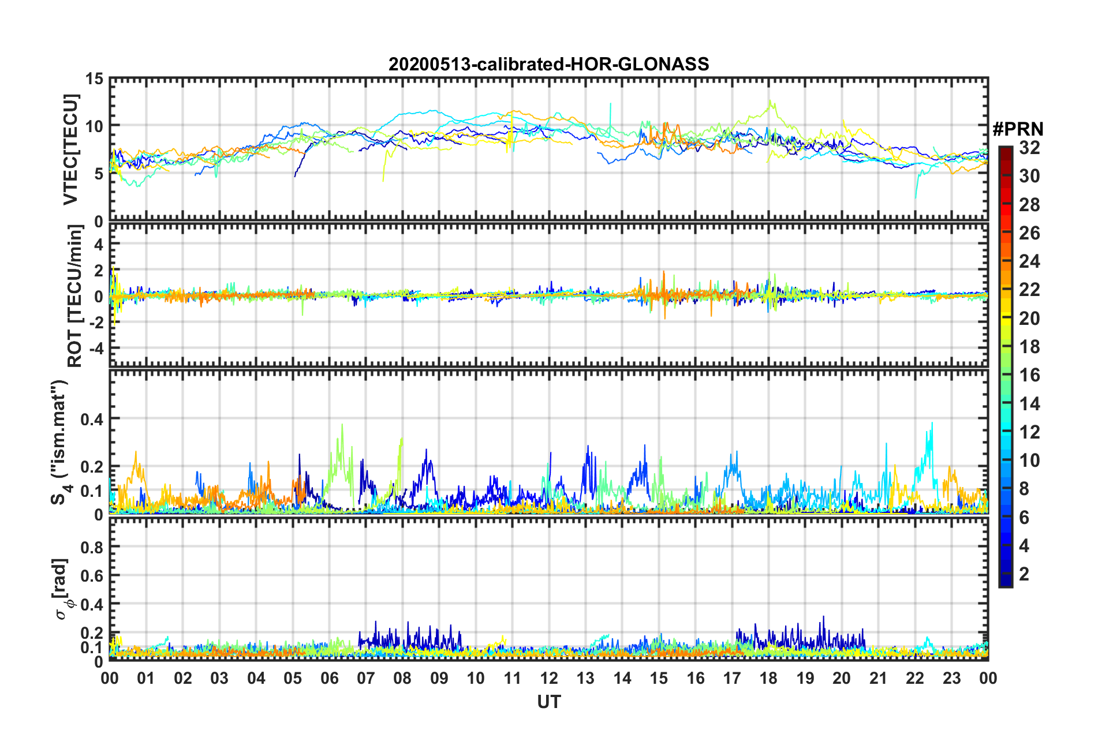This screenshot has width=1098, height=734.
Task: Click colorbar tick label 22
Action: [x=1029, y=290]
